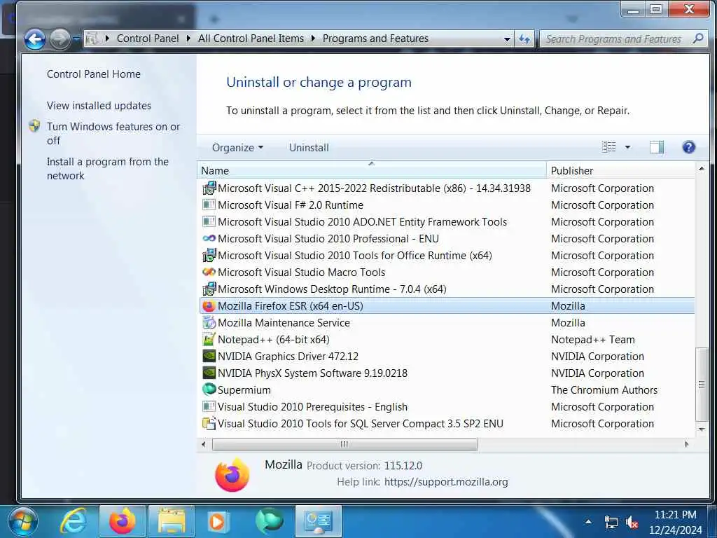717x538 pixels.
Task: Click the Back navigation arrow
Action: pos(35,39)
